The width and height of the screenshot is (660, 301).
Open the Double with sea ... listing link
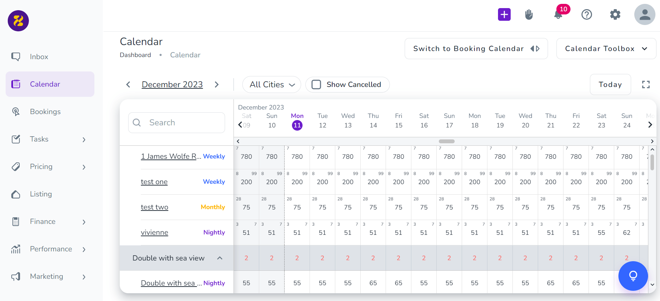[171, 283]
